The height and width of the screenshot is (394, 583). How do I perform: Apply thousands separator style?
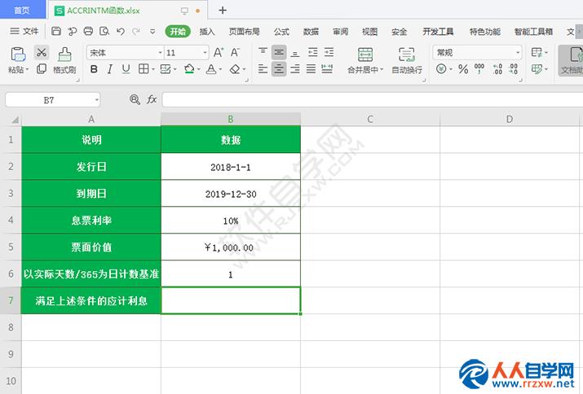(479, 68)
